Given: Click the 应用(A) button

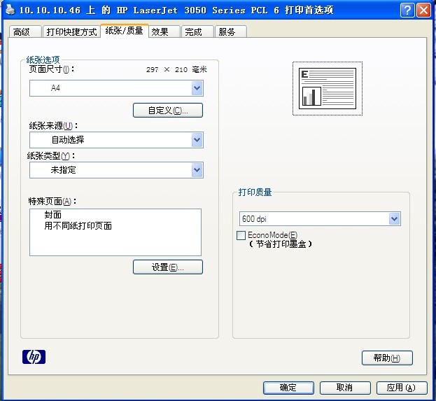Looking at the screenshot, I should (402, 388).
